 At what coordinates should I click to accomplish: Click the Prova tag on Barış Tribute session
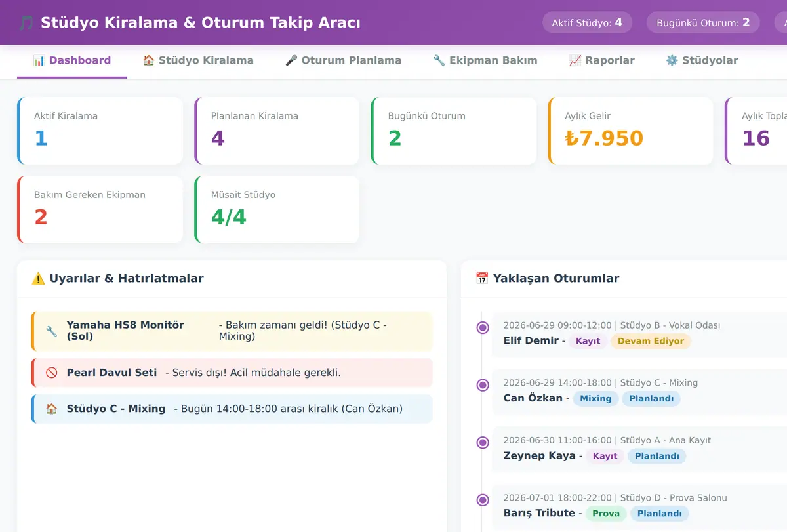tap(606, 514)
